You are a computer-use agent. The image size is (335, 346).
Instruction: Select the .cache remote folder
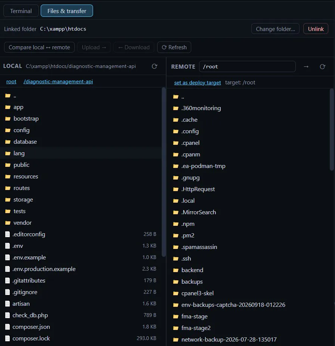[x=248, y=120]
